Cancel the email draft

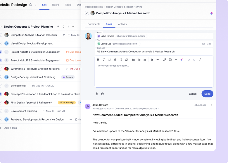click(x=193, y=94)
